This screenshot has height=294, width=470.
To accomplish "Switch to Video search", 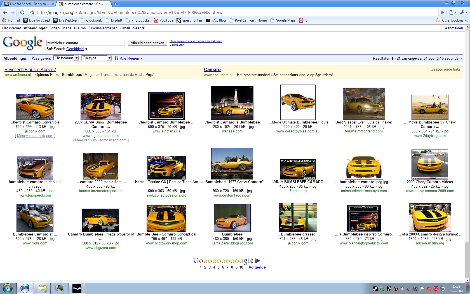I will [x=55, y=28].
